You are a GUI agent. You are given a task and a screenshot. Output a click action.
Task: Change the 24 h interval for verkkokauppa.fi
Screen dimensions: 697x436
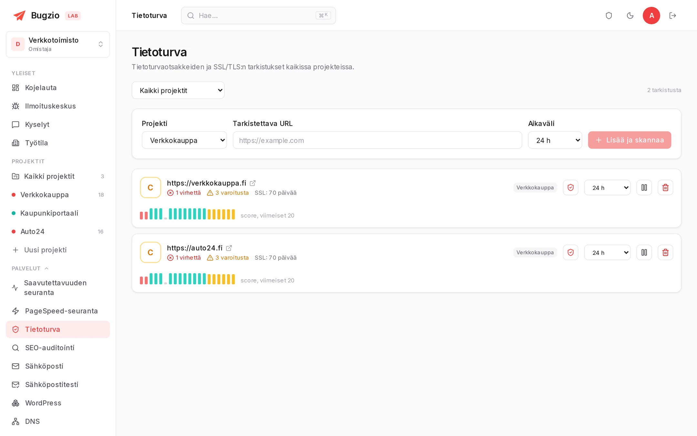[x=607, y=188]
